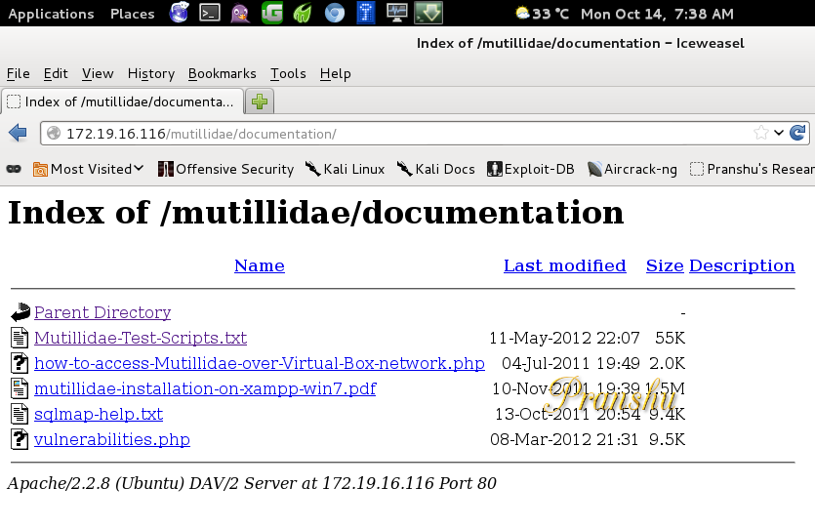This screenshot has width=815, height=528.
Task: Sort the listing by Name
Action: click(260, 265)
